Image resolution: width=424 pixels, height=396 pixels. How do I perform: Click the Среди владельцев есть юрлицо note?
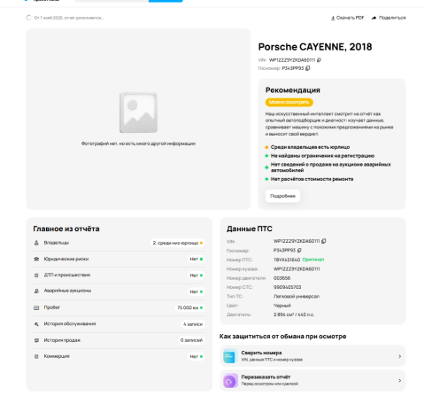coord(310,147)
